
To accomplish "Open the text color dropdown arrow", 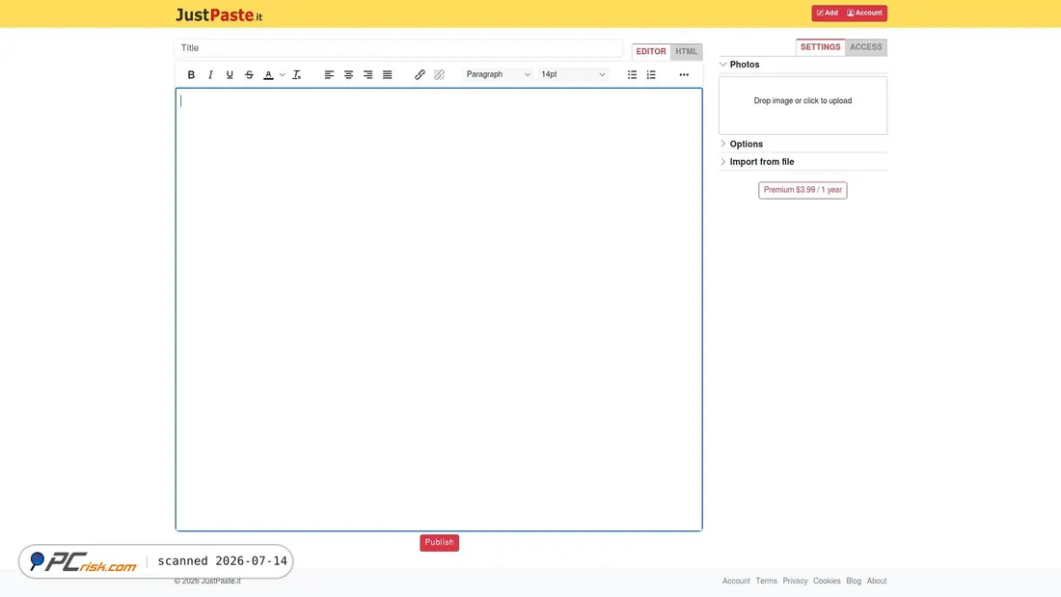I will [283, 74].
